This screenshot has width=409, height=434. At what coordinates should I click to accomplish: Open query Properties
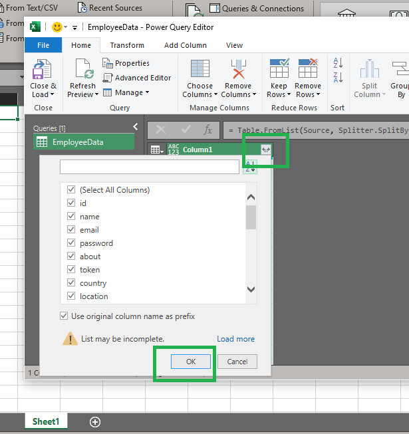click(126, 63)
